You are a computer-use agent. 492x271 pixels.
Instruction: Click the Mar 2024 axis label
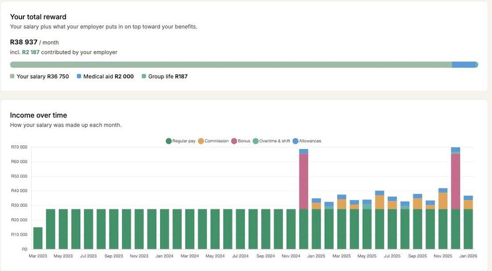pos(190,256)
